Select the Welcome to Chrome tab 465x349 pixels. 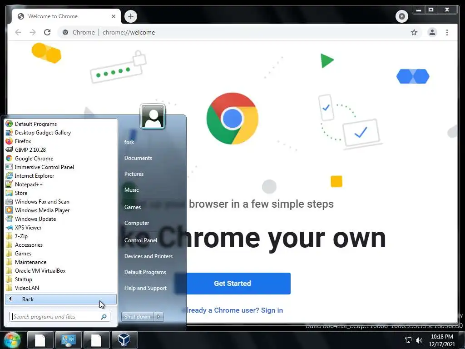(x=66, y=16)
